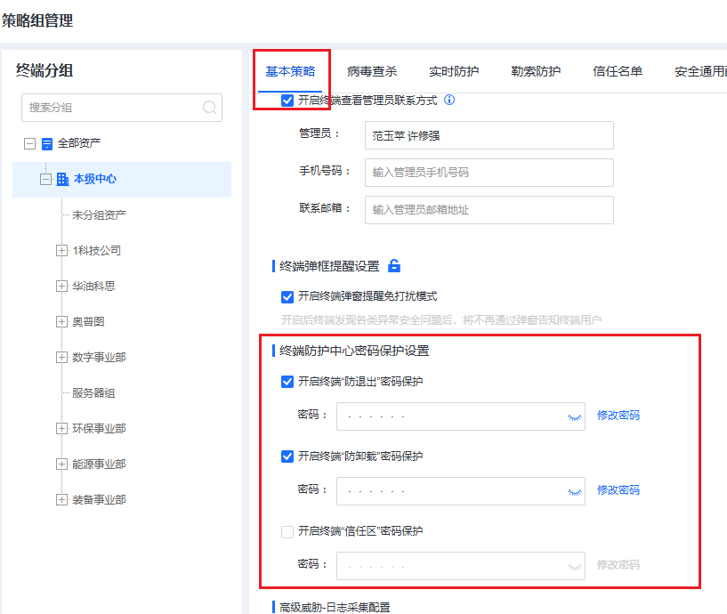Expand the 数字事业部 group
The height and width of the screenshot is (614, 727).
coord(61,357)
